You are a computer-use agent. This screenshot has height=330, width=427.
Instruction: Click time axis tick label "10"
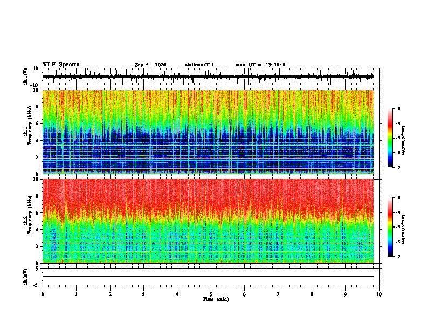[x=379, y=294]
